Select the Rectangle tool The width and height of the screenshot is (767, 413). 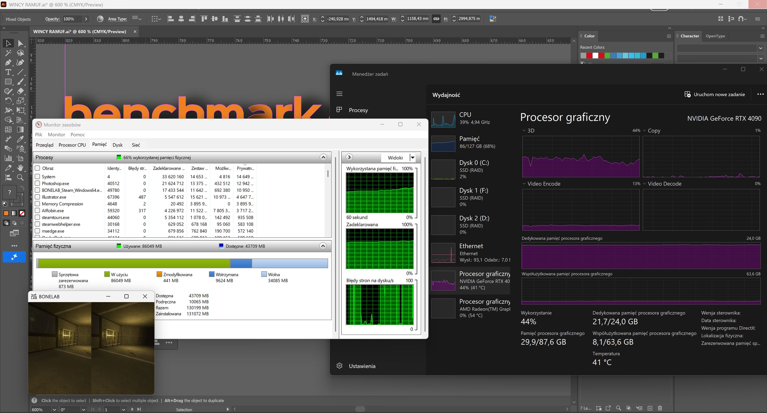[x=8, y=82]
